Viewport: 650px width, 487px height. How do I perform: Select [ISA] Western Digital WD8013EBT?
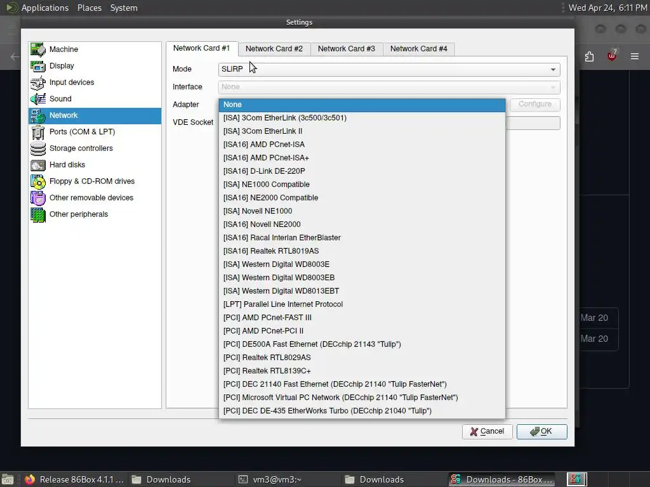point(362,291)
